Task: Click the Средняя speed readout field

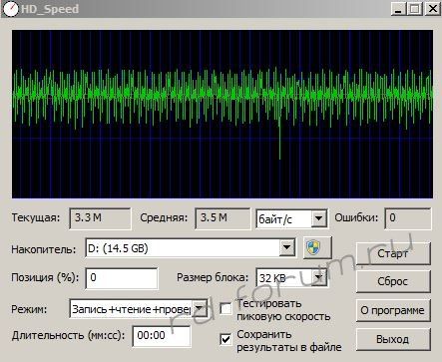Action: click(222, 218)
